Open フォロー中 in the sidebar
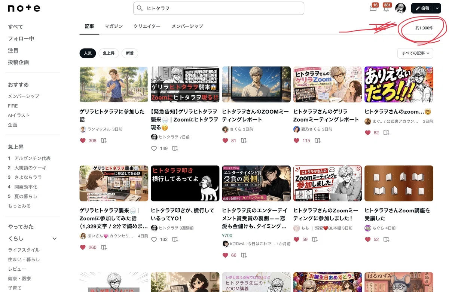449x292 pixels. [x=21, y=39]
